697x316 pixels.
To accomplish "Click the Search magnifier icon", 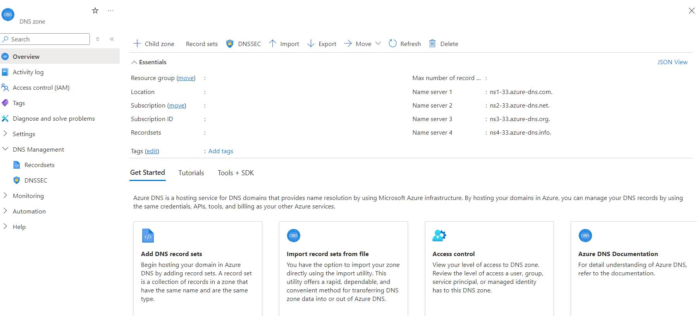I will coord(5,39).
